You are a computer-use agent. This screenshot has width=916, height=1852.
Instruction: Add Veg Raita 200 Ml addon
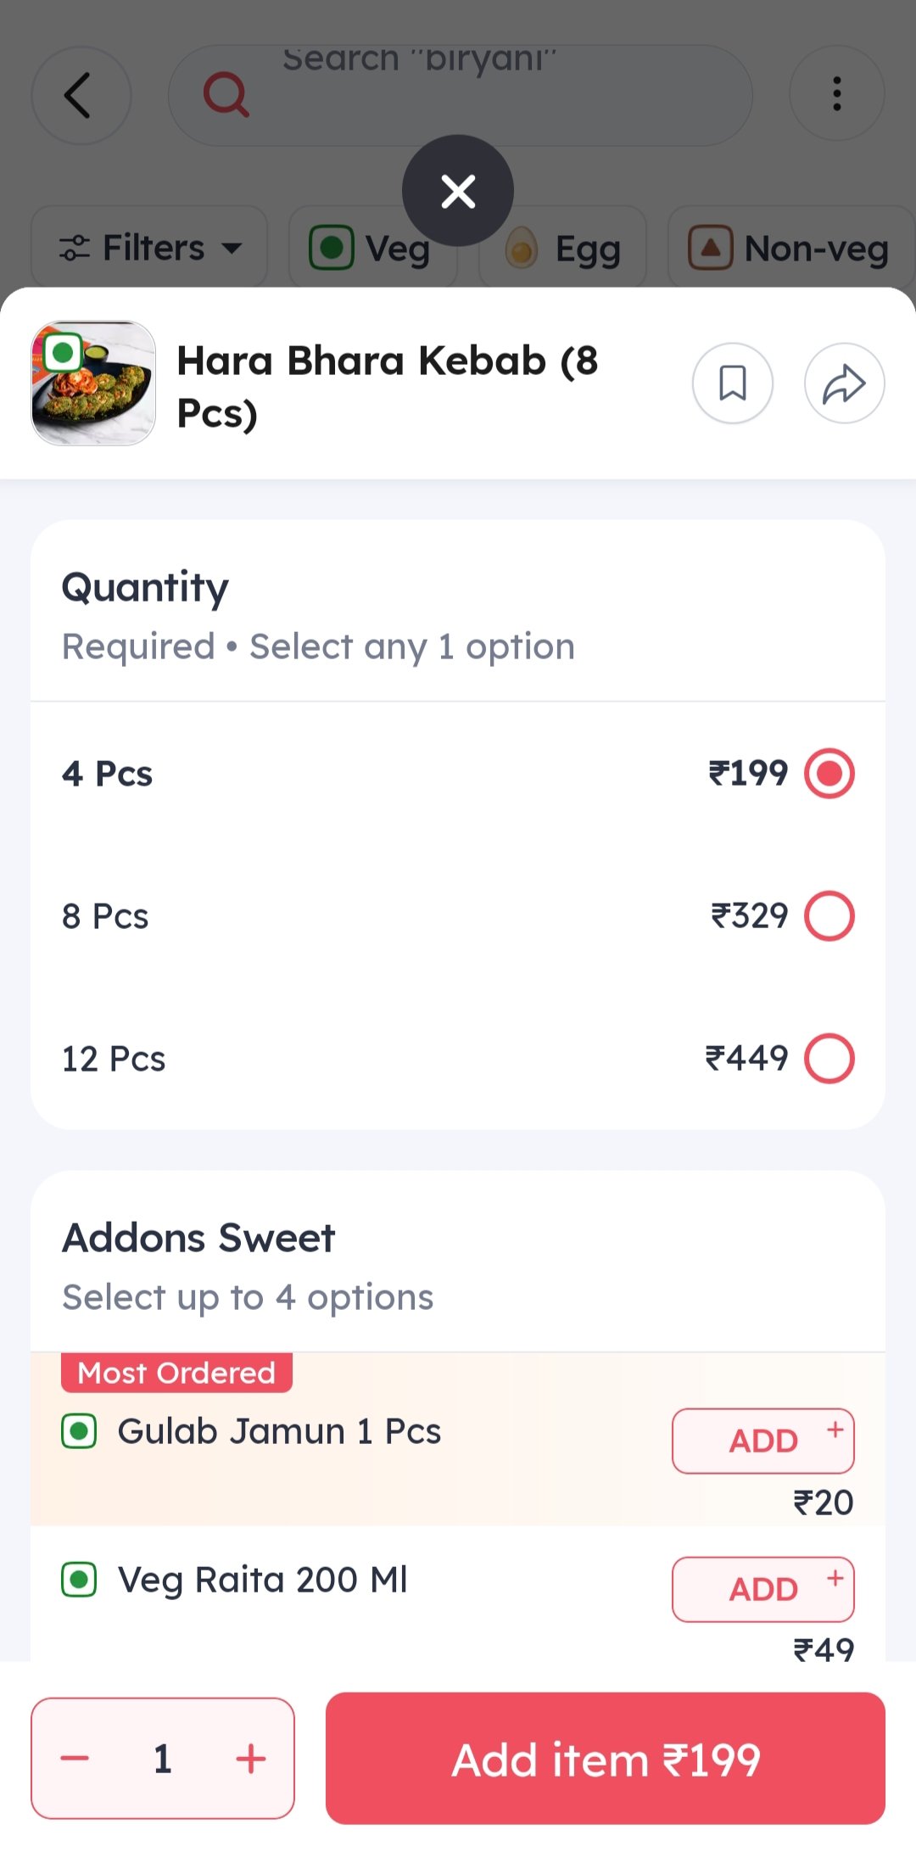tap(762, 1589)
